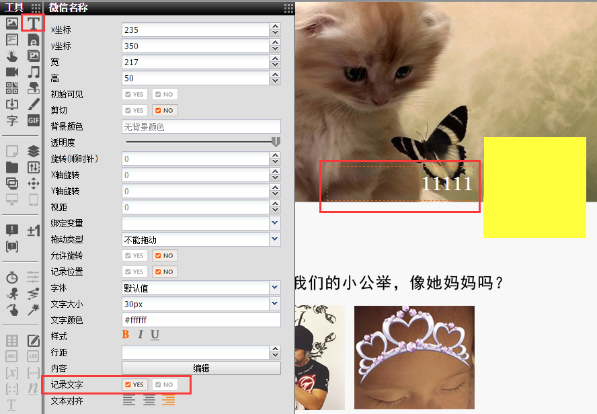This screenshot has height=414, width=597.
Task: Select the QR code tool
Action: click(12, 88)
